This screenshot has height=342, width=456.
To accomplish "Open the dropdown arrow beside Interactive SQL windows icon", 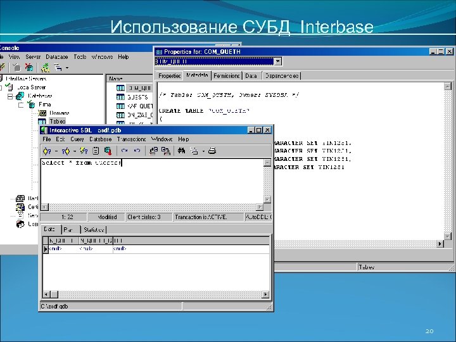I will [x=203, y=151].
